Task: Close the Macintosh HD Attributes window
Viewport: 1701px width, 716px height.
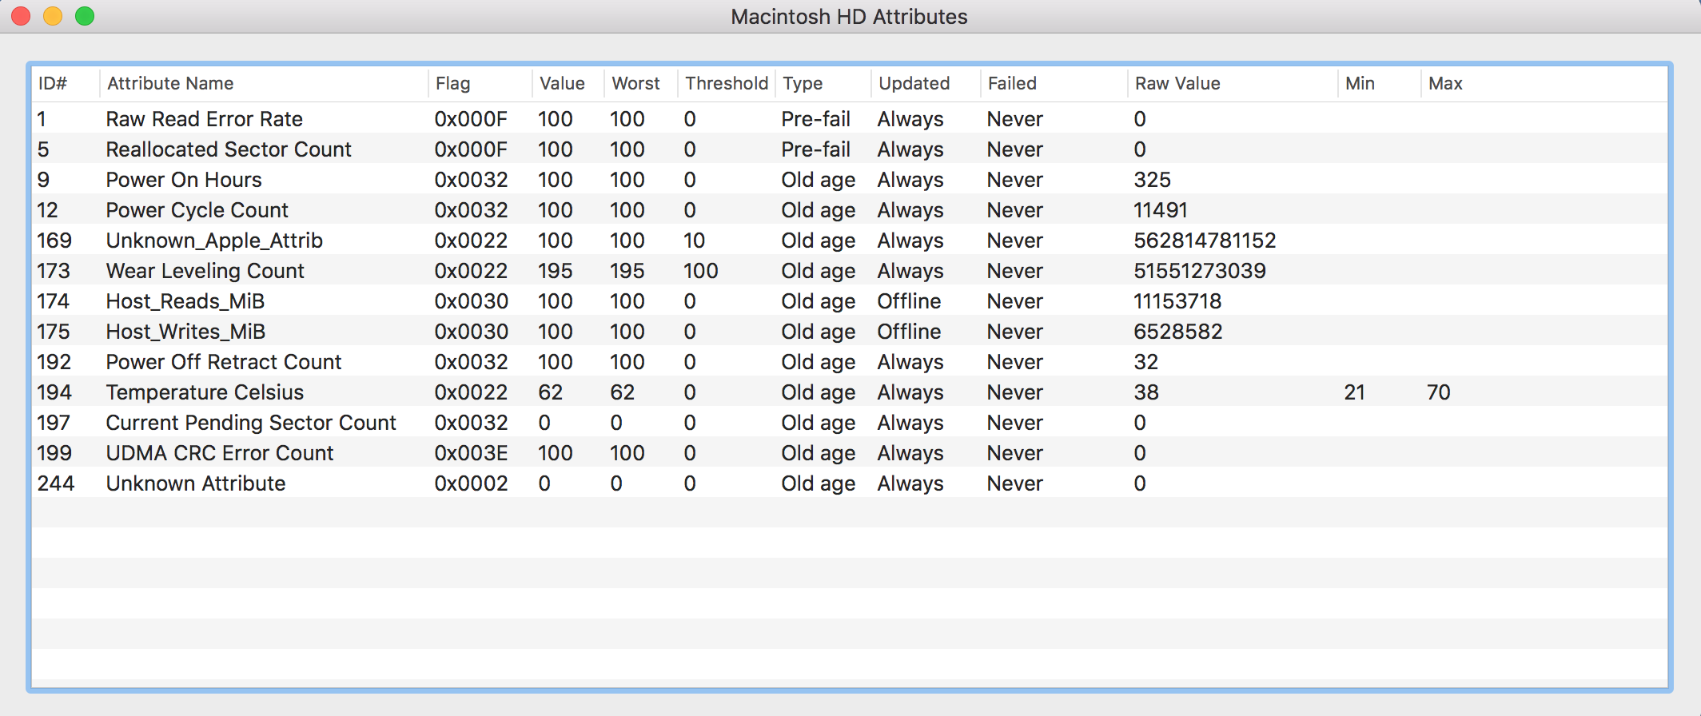Action: [21, 16]
